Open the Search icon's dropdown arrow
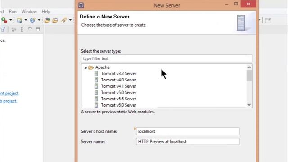Image resolution: width=288 pixels, height=162 pixels. pos(70,20)
